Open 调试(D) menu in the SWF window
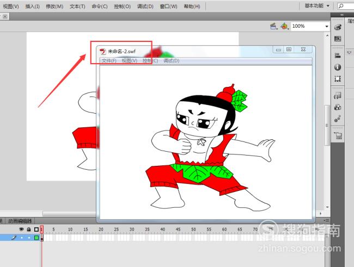 (x=172, y=60)
